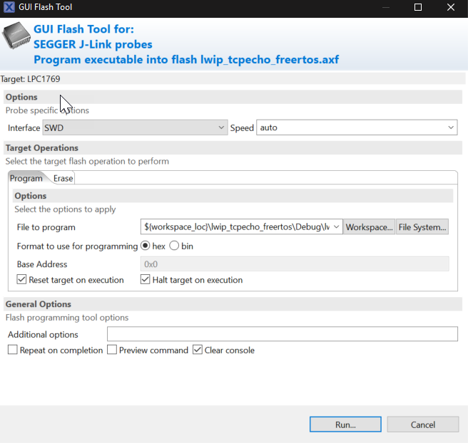468x443 pixels.
Task: Switch to the Program tab
Action: pos(26,178)
